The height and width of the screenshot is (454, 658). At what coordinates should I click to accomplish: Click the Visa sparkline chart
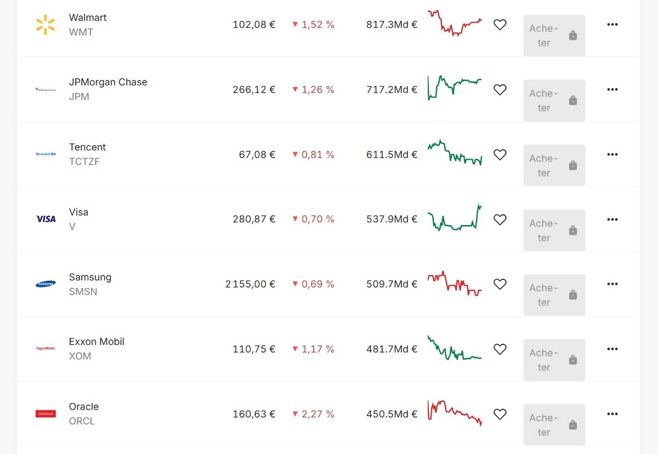coord(455,219)
